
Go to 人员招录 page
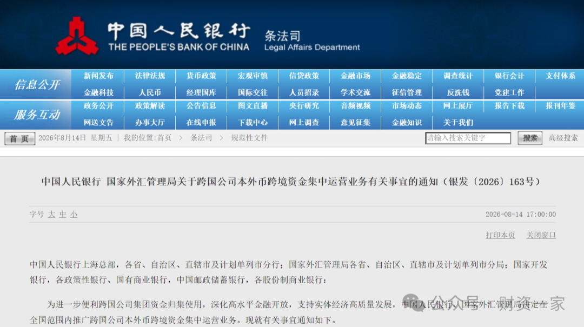[304, 92]
